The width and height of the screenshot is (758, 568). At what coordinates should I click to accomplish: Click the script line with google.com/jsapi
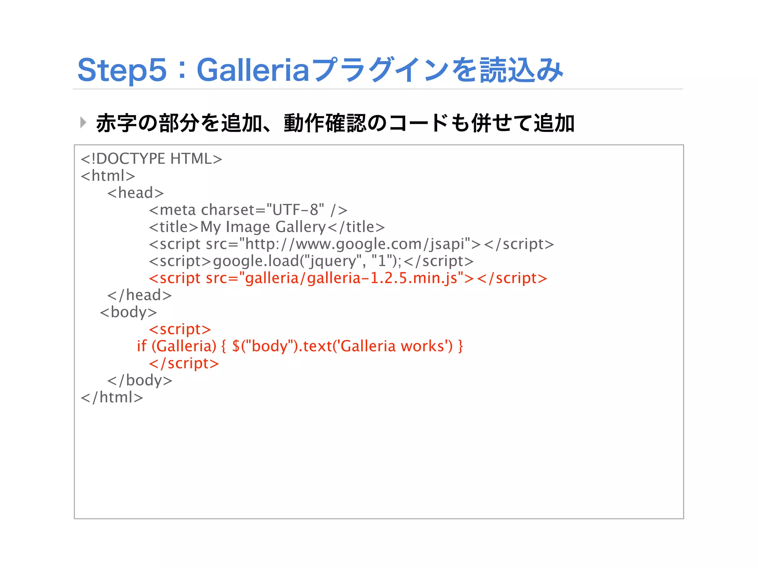pos(351,244)
